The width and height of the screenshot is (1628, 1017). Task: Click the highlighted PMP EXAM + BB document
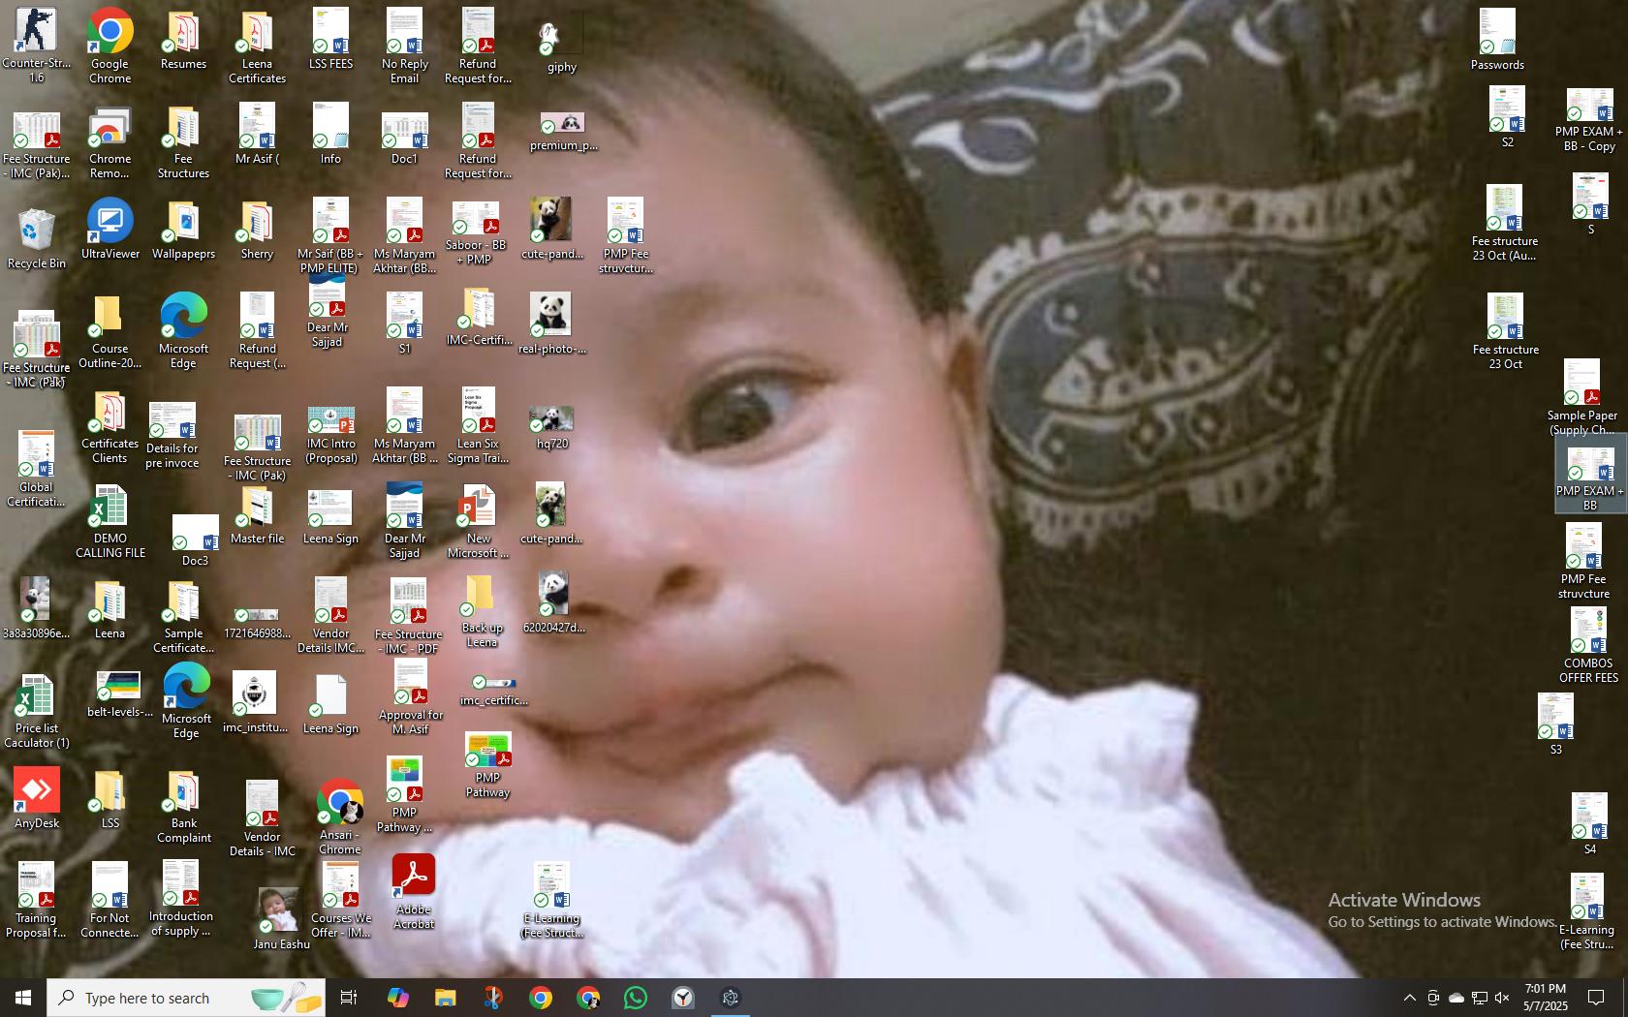1590,475
